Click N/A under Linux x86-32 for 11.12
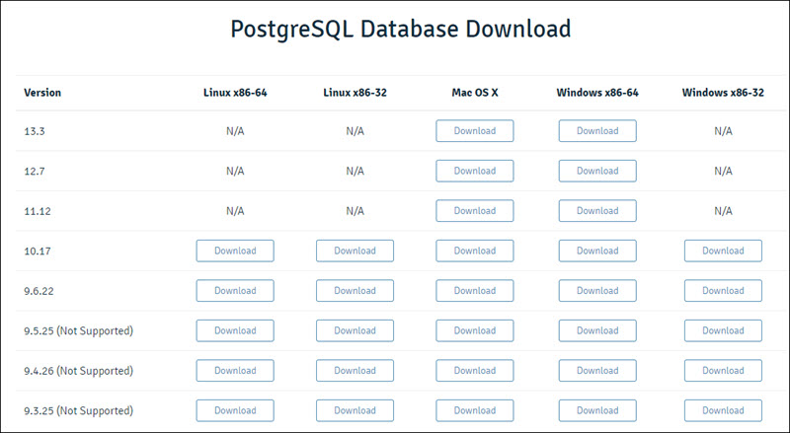This screenshot has height=433, width=790. 355,211
